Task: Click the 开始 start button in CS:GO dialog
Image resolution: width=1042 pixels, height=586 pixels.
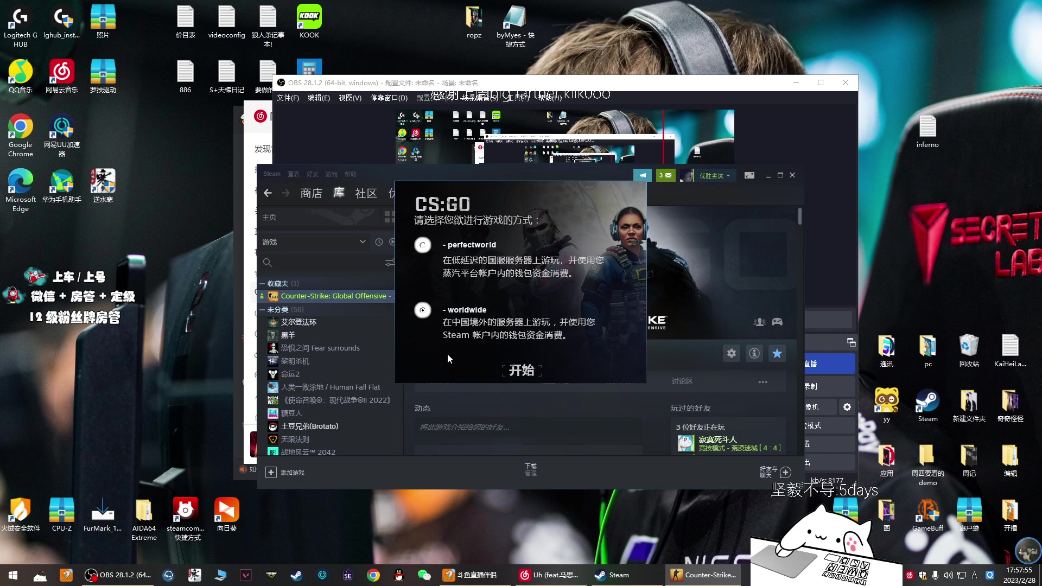Action: click(x=522, y=371)
